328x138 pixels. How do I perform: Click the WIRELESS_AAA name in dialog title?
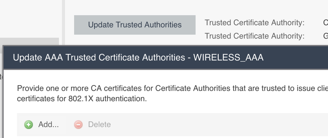[228, 58]
